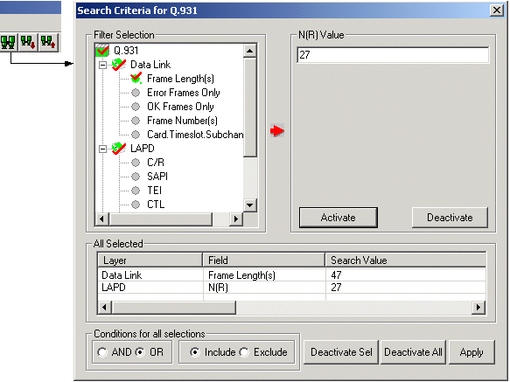Viewport: 510px width, 382px height.
Task: Select the Exclude radio button
Action: pyautogui.click(x=244, y=352)
